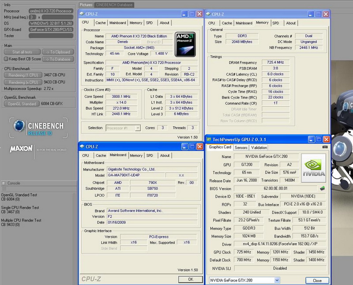Click the GPU-Z screenshot camera icon
Image resolution: width=353 pixels, height=285 pixels.
point(325,147)
